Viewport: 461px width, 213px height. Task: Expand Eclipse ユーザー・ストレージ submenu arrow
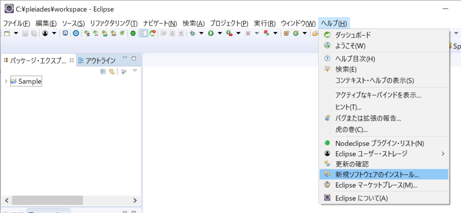(443, 153)
